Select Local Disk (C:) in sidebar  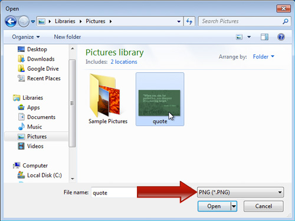pyautogui.click(x=44, y=175)
